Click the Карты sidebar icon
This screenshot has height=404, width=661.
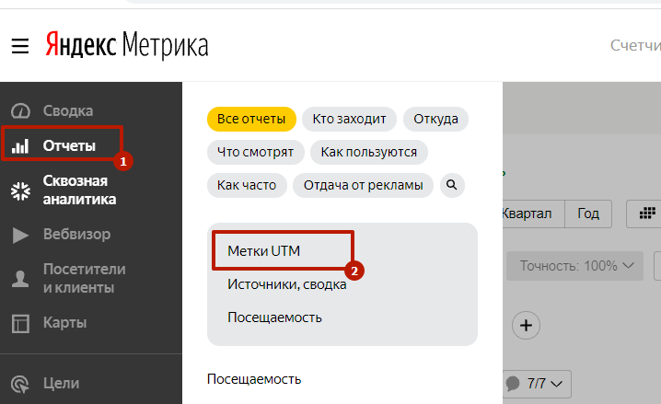coord(19,323)
